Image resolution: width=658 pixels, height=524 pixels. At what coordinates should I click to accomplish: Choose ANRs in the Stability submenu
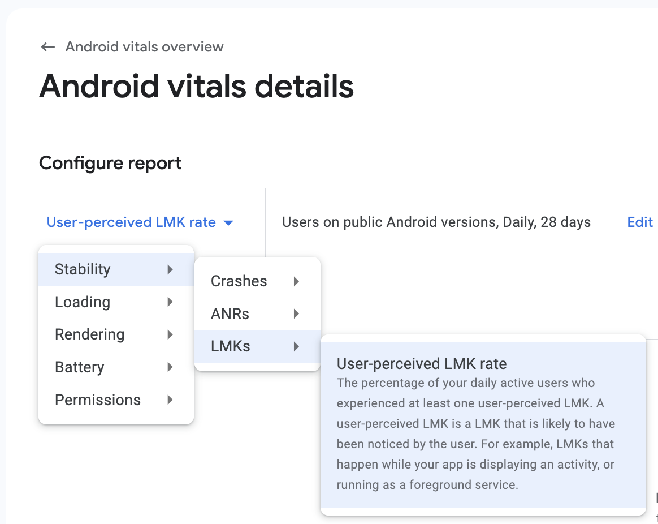[231, 313]
